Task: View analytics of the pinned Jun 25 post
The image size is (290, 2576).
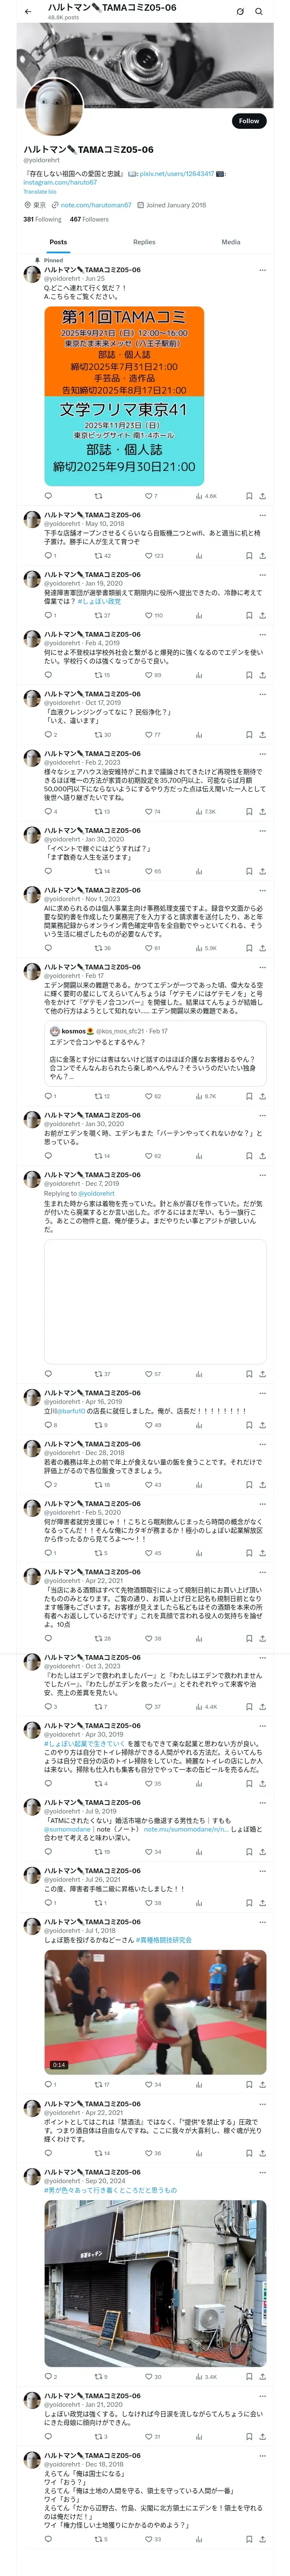Action: click(205, 495)
